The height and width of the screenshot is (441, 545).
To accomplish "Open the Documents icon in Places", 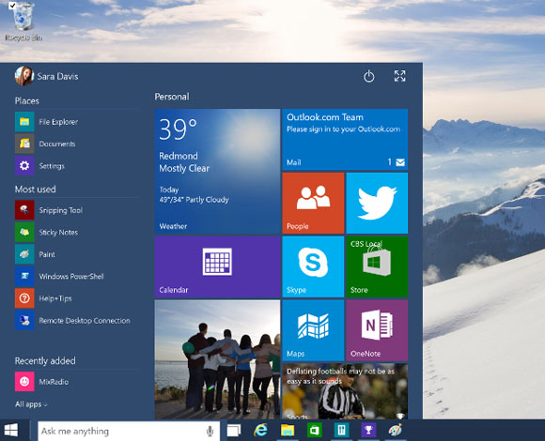I will [24, 144].
